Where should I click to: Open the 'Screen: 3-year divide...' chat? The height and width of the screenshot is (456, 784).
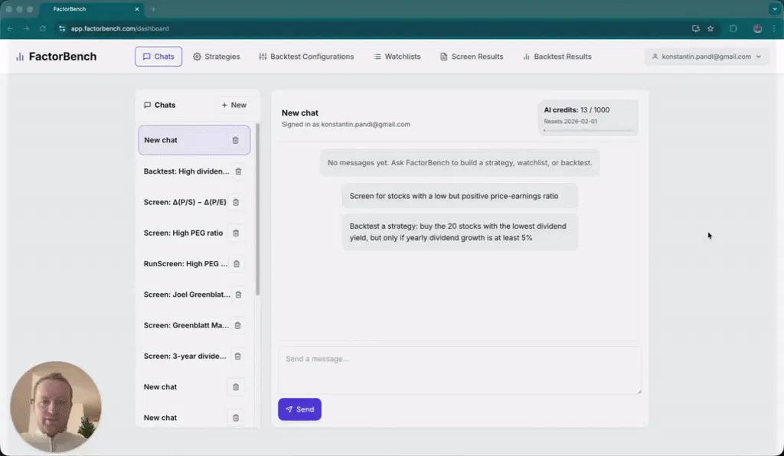point(185,356)
